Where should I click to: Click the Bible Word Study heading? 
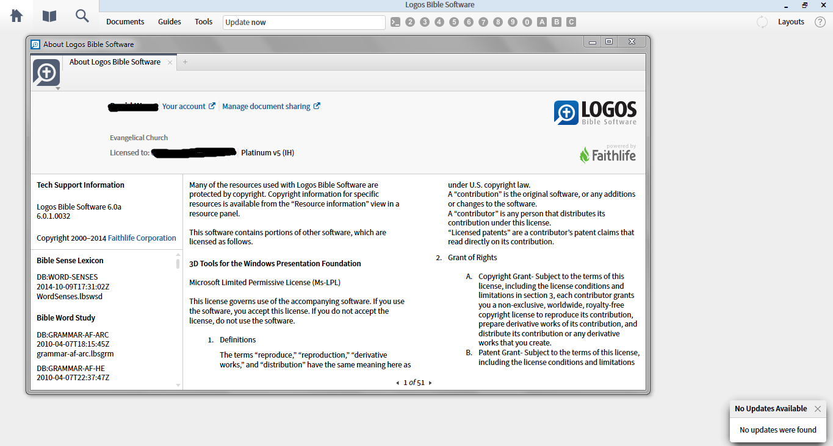pos(66,318)
